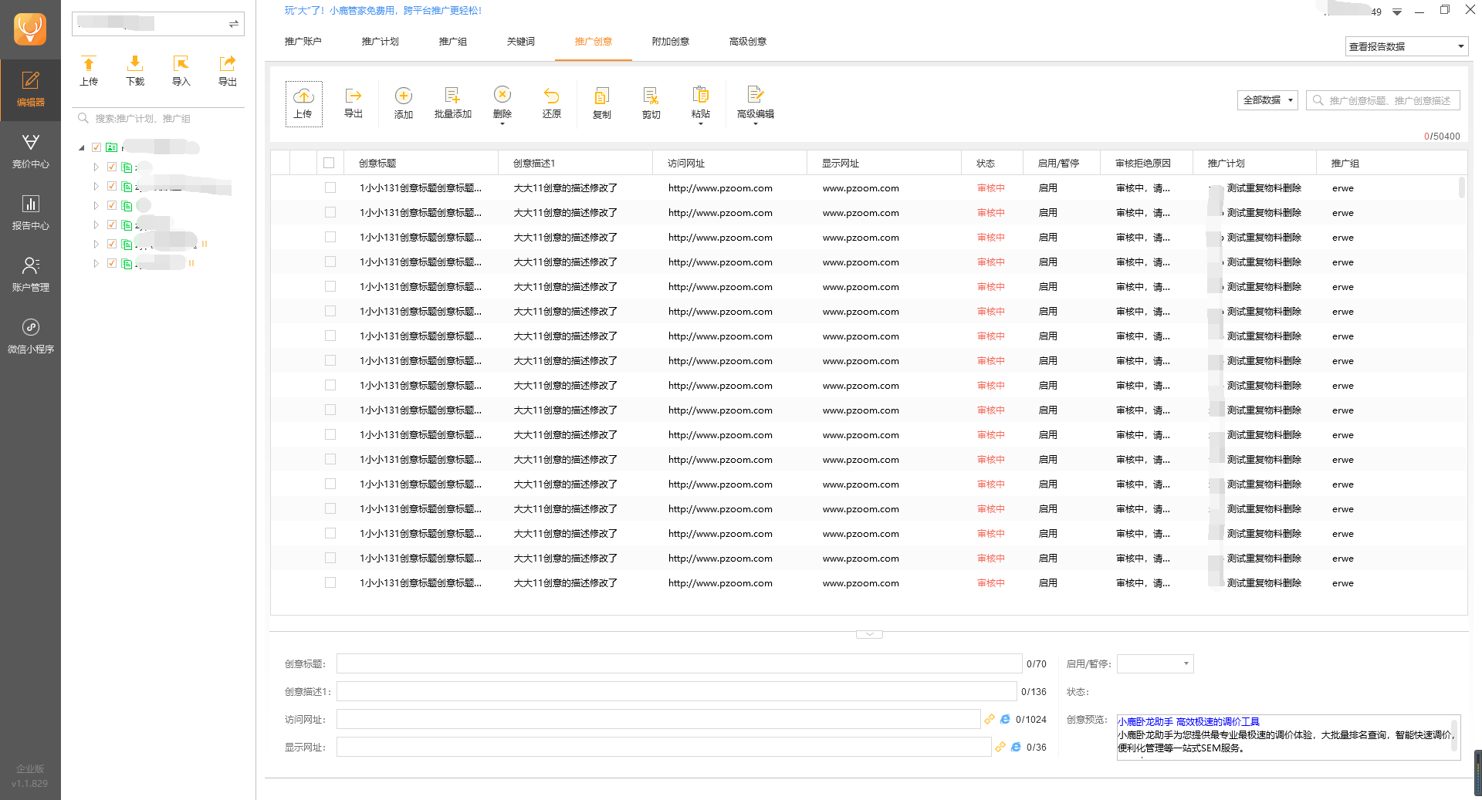Open the 查看报告数据 dropdown

pyautogui.click(x=1406, y=46)
